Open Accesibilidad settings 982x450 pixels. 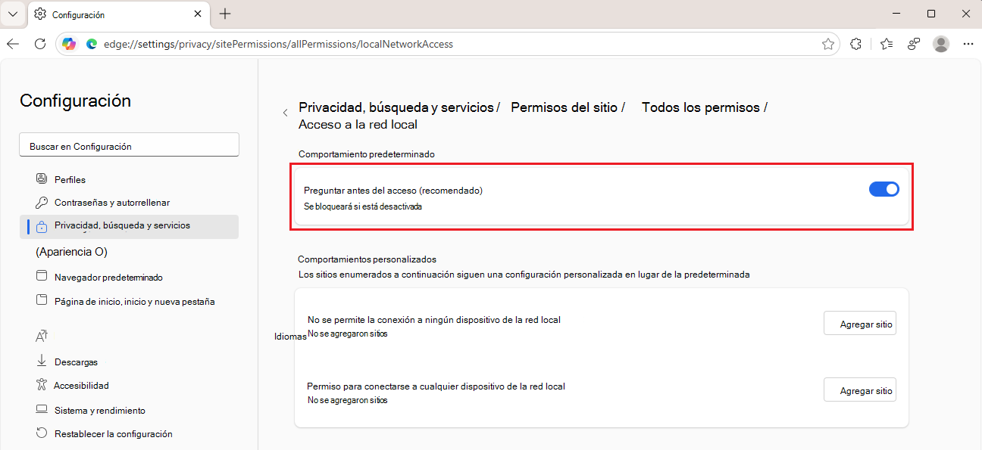click(x=129, y=386)
